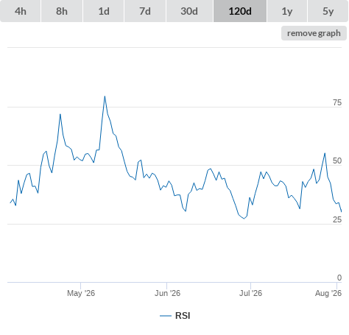The image size is (349, 335).
Task: Click the lowest RSI trough before Jul '26
Action: tap(244, 219)
